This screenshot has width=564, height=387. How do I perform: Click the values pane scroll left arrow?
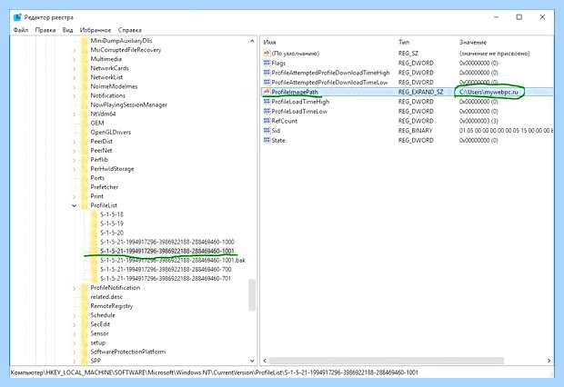pos(265,361)
